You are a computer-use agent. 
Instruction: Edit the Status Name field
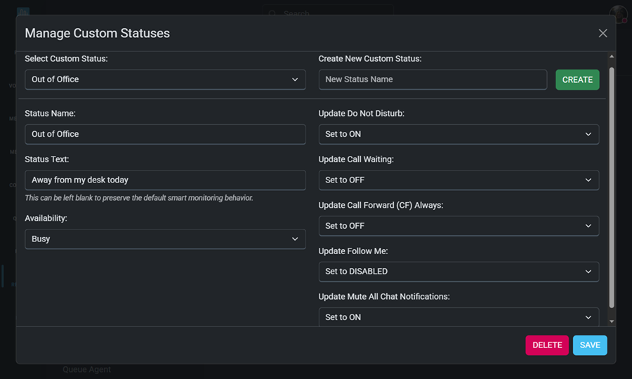(165, 134)
